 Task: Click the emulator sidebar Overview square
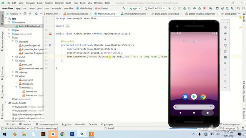point(225,81)
